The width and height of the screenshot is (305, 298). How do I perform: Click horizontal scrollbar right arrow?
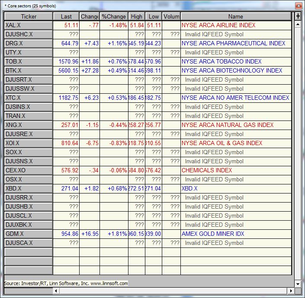click(x=291, y=291)
